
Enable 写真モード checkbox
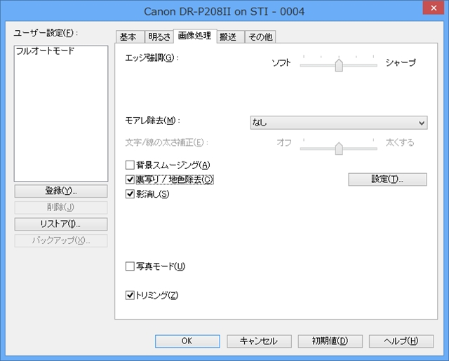(x=130, y=266)
